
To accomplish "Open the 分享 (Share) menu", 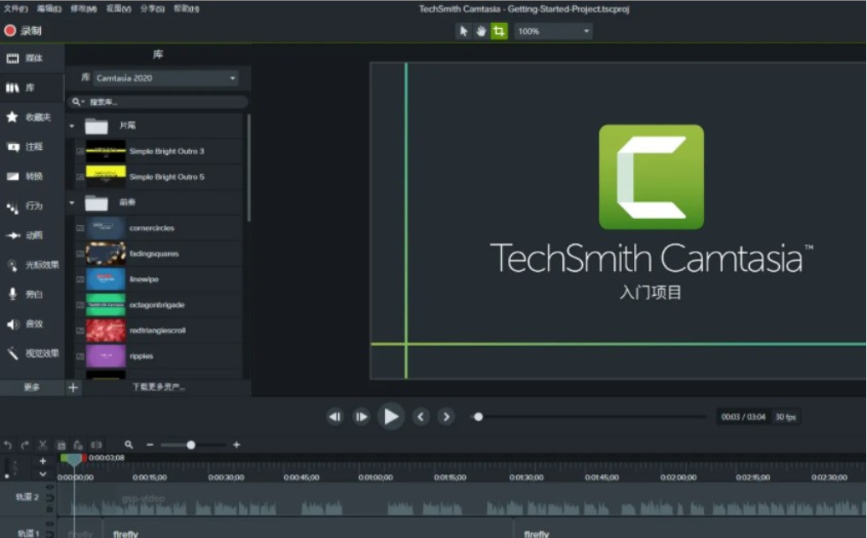I will [x=152, y=9].
